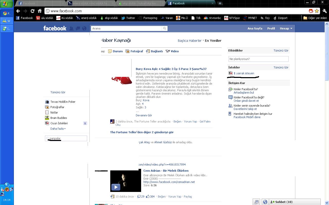Click the Facebook logo in the blue header
The image size is (329, 205).
[x=55, y=28]
